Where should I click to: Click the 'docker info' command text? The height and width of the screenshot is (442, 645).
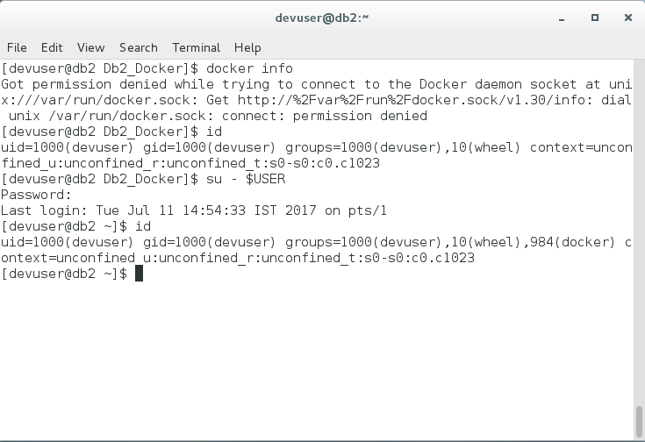point(249,68)
